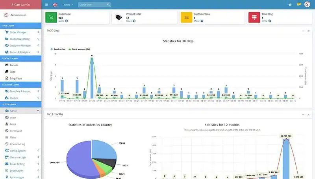Viewport: 315px width, 179px height.
Task: Open Customer Manager menu
Action: coord(21,45)
